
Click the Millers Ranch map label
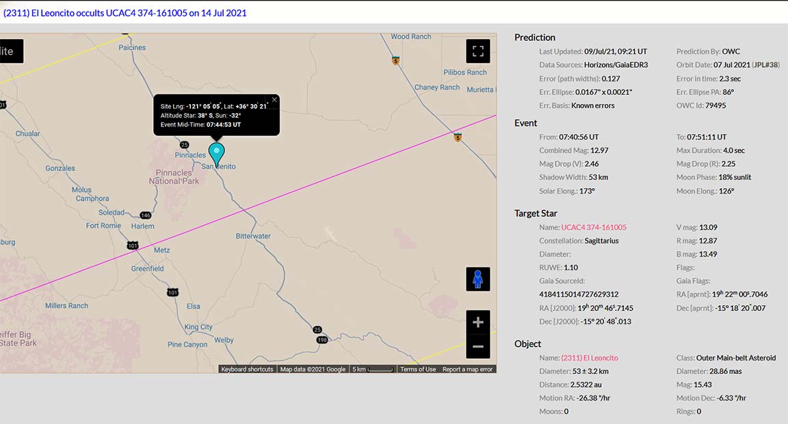point(66,306)
